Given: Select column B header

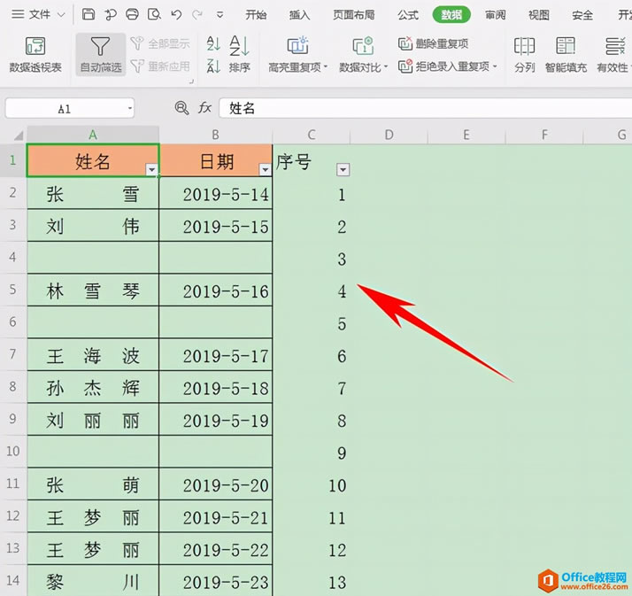Looking at the screenshot, I should pos(216,135).
